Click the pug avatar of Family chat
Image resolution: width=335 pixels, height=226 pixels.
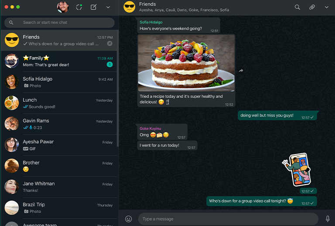[x=12, y=61]
